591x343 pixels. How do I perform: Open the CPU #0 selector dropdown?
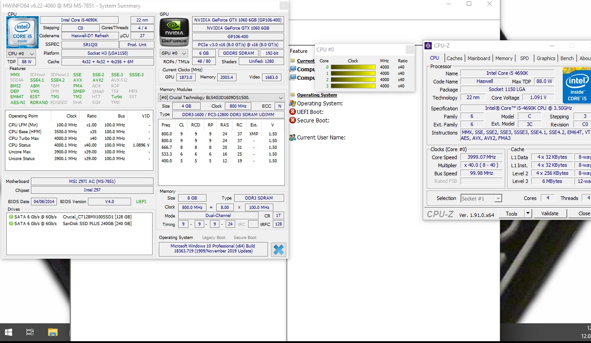[x=21, y=54]
